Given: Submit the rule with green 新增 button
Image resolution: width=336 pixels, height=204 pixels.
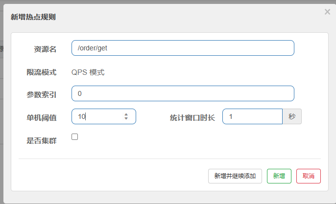Looking at the screenshot, I should click(x=279, y=176).
